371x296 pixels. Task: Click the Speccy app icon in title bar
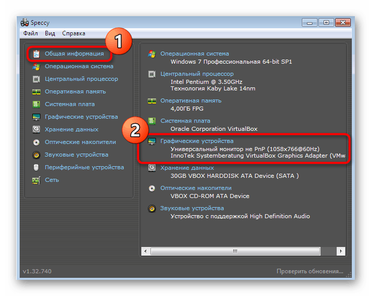click(x=25, y=23)
